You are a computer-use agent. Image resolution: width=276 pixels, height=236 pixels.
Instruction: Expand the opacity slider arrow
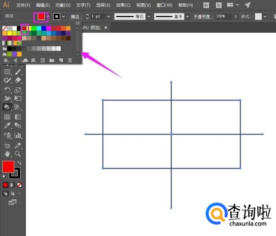pos(236,17)
